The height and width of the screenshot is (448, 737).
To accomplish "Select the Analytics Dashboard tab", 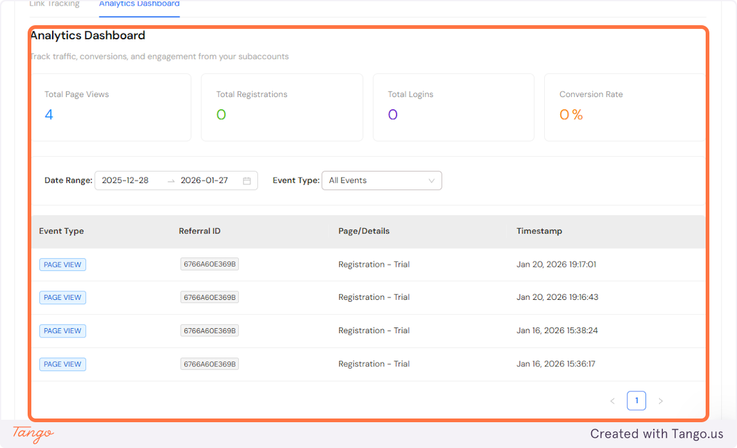I will [139, 4].
